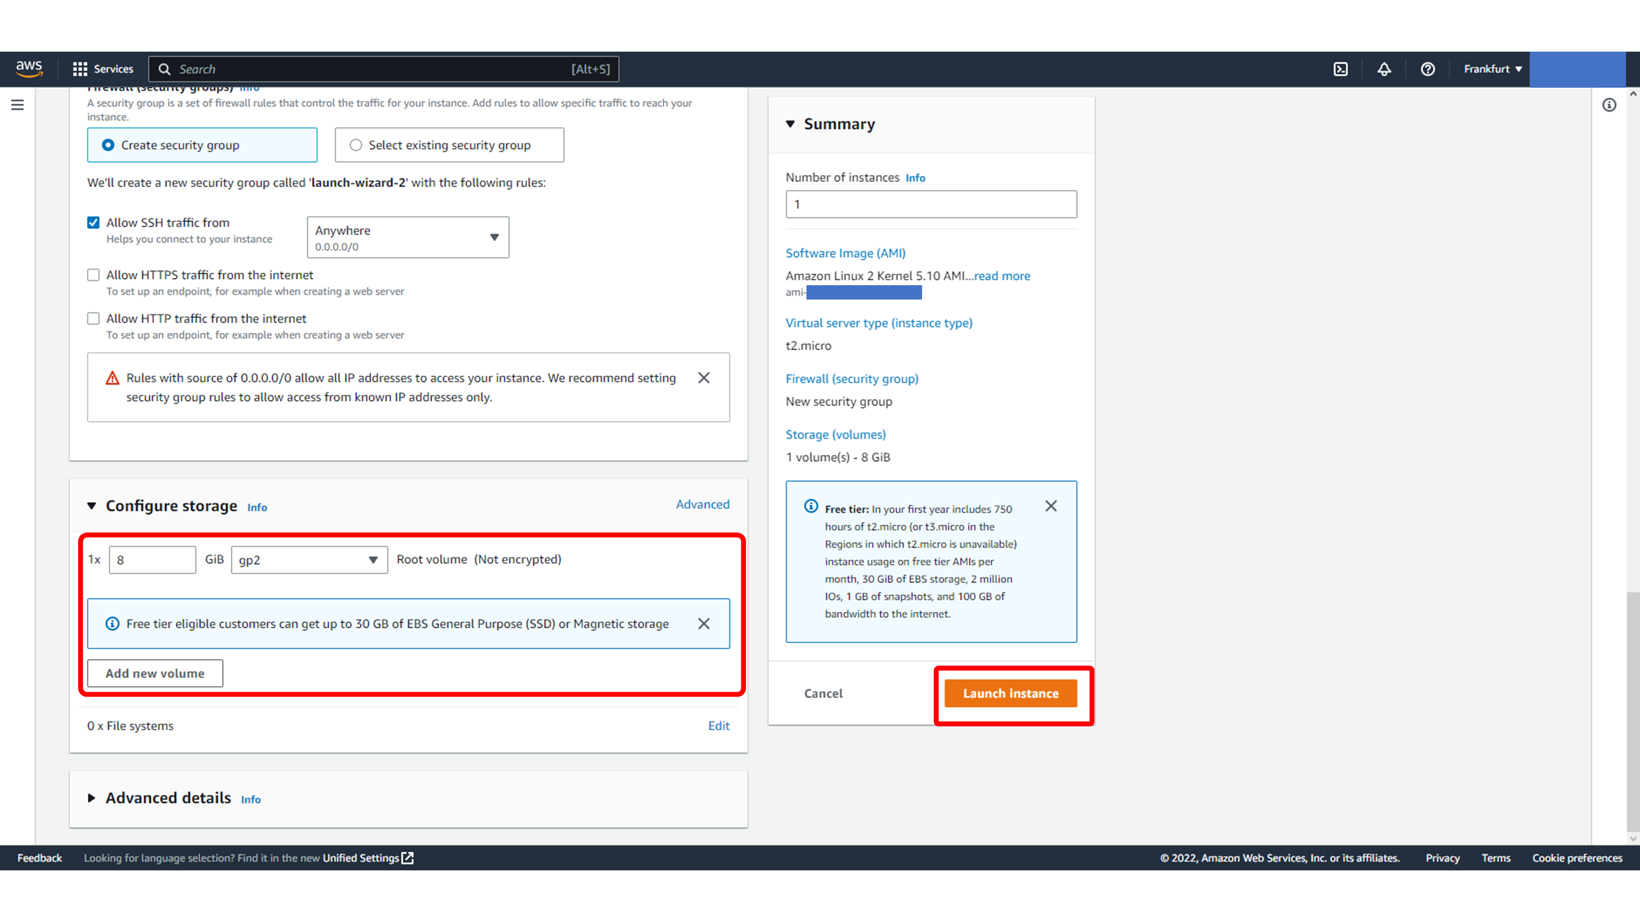Focus the AWS console search box
The width and height of the screenshot is (1640, 922).
tap(383, 69)
